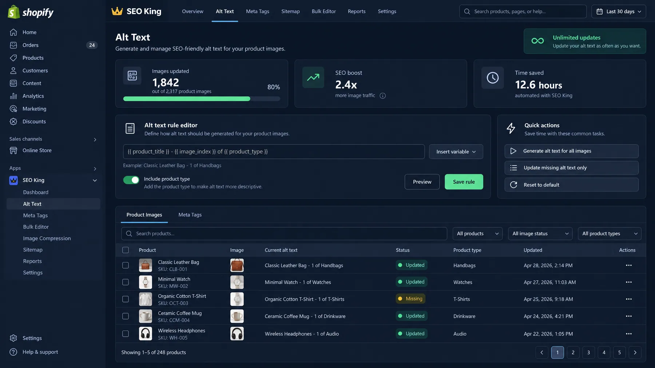Click the SEO King crown logo
This screenshot has width=655, height=368.
click(117, 11)
